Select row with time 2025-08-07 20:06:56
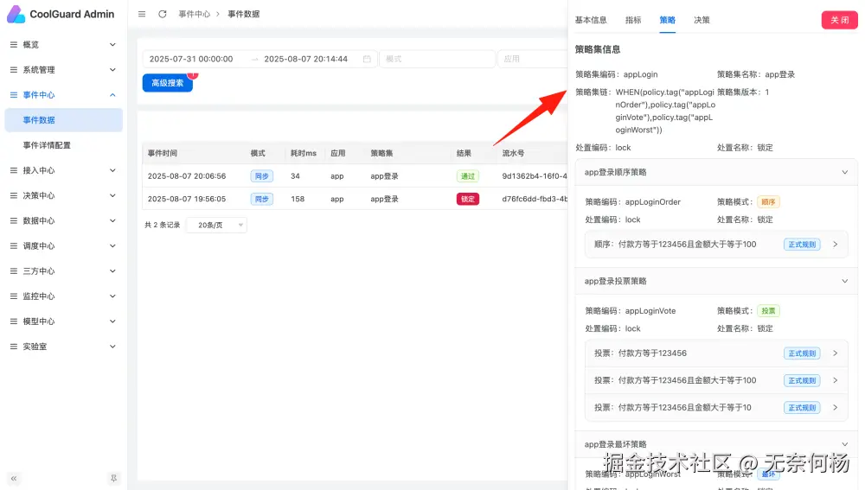Image resolution: width=865 pixels, height=490 pixels. click(x=355, y=176)
